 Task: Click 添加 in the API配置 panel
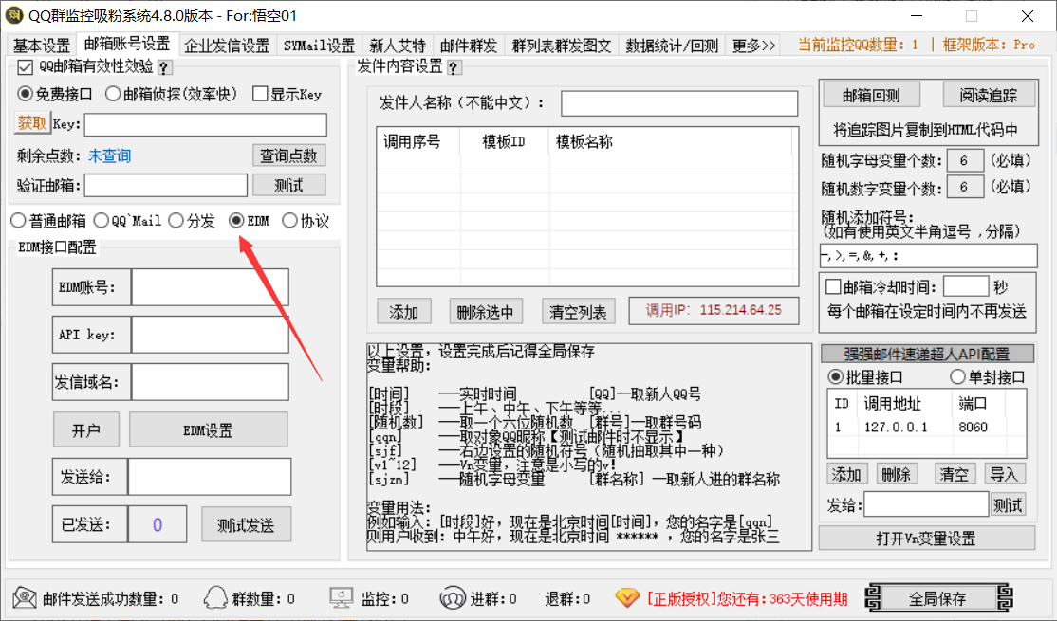point(846,474)
